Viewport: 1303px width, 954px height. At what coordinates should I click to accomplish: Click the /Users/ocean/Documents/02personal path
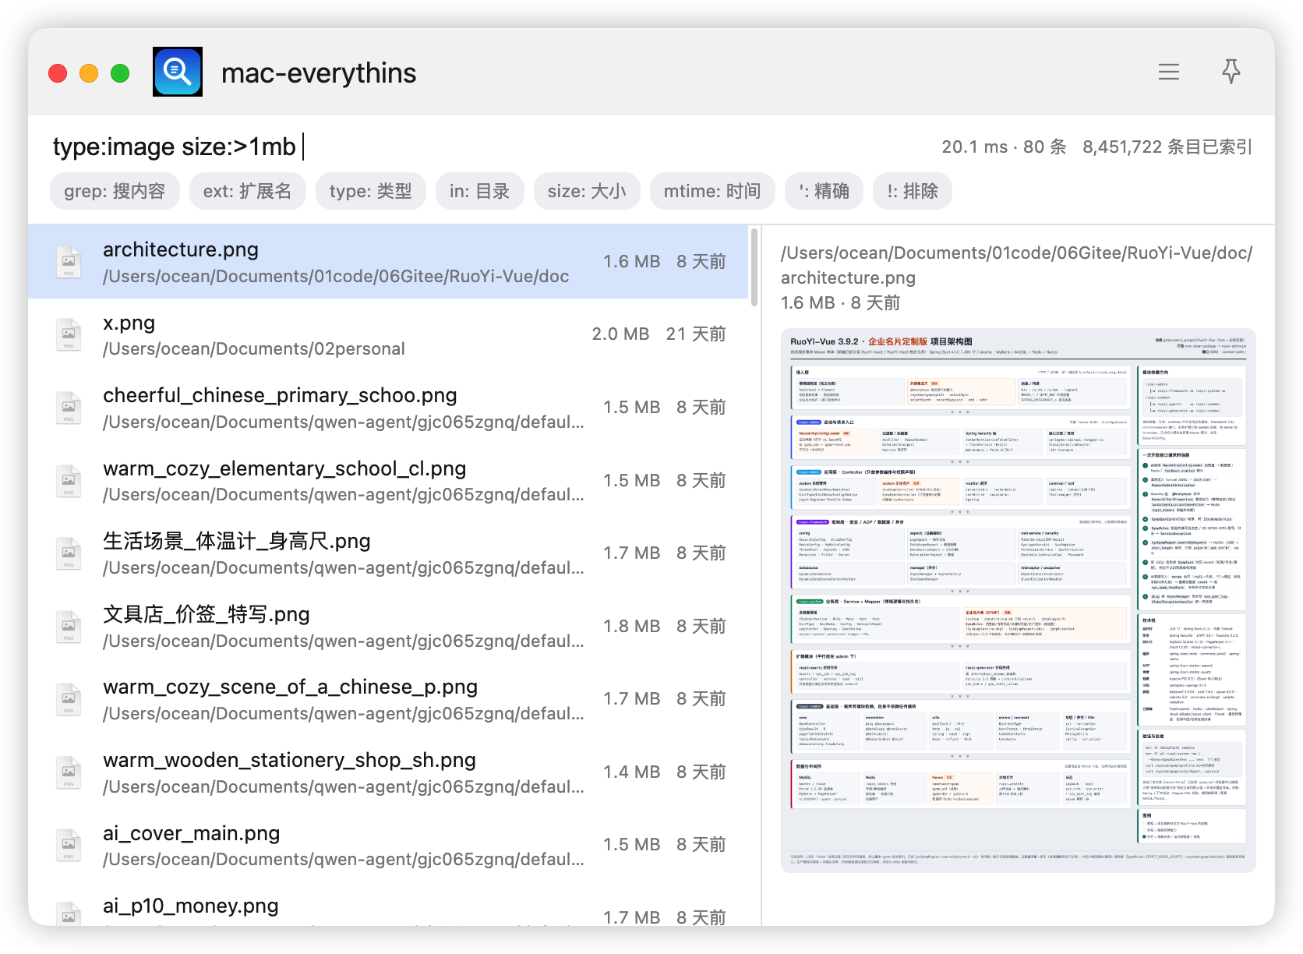pos(254,348)
